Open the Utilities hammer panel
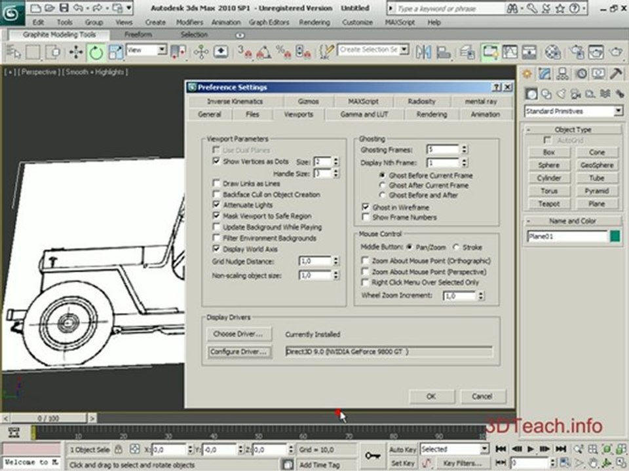629x471 pixels. (616, 74)
